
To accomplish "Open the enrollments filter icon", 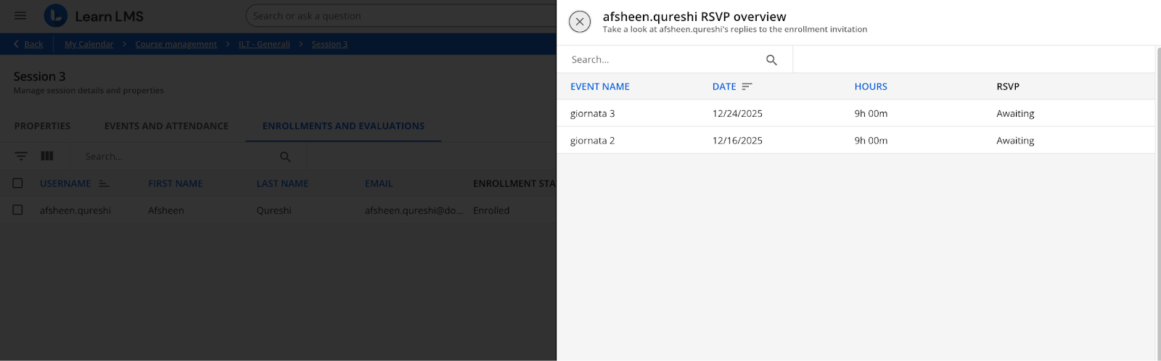I will click(21, 156).
